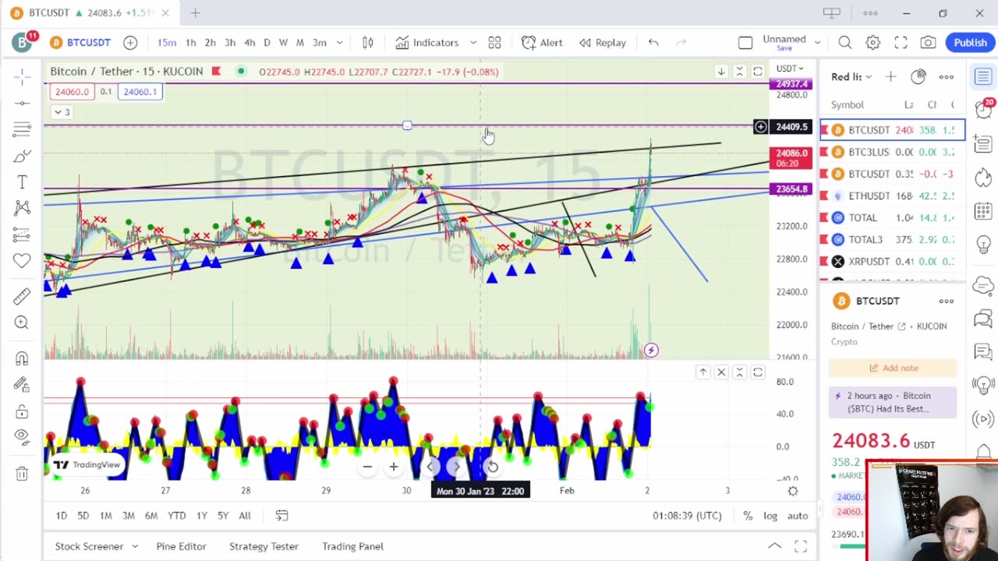Toggle stay in drawing mode pencil-lock
Screen dimensions: 998x561
[x=22, y=385]
